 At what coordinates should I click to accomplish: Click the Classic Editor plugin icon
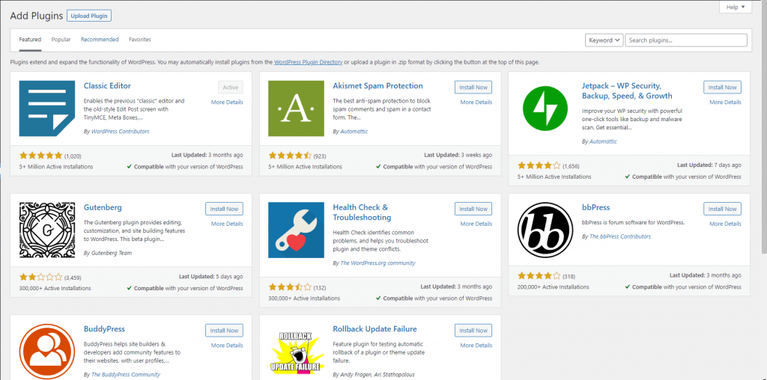click(47, 108)
